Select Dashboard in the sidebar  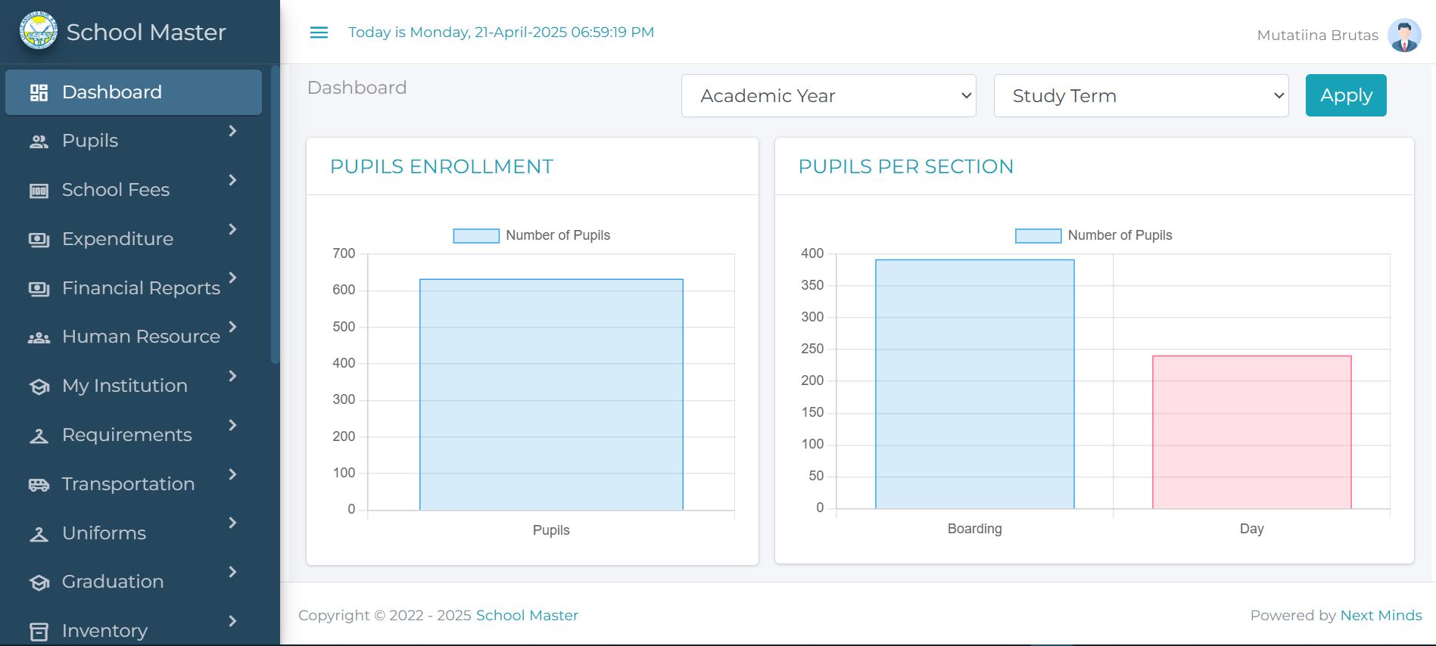click(133, 92)
